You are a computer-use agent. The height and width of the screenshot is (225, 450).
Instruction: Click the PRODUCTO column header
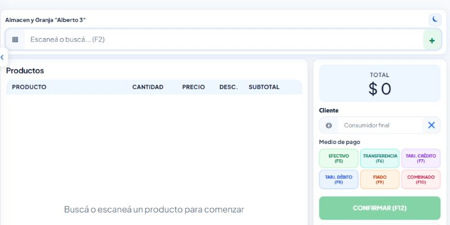(x=29, y=87)
